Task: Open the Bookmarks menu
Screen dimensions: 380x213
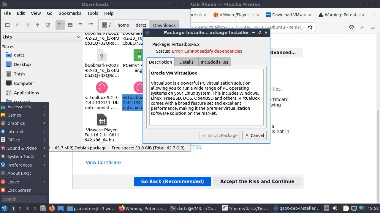Action: [70, 13]
